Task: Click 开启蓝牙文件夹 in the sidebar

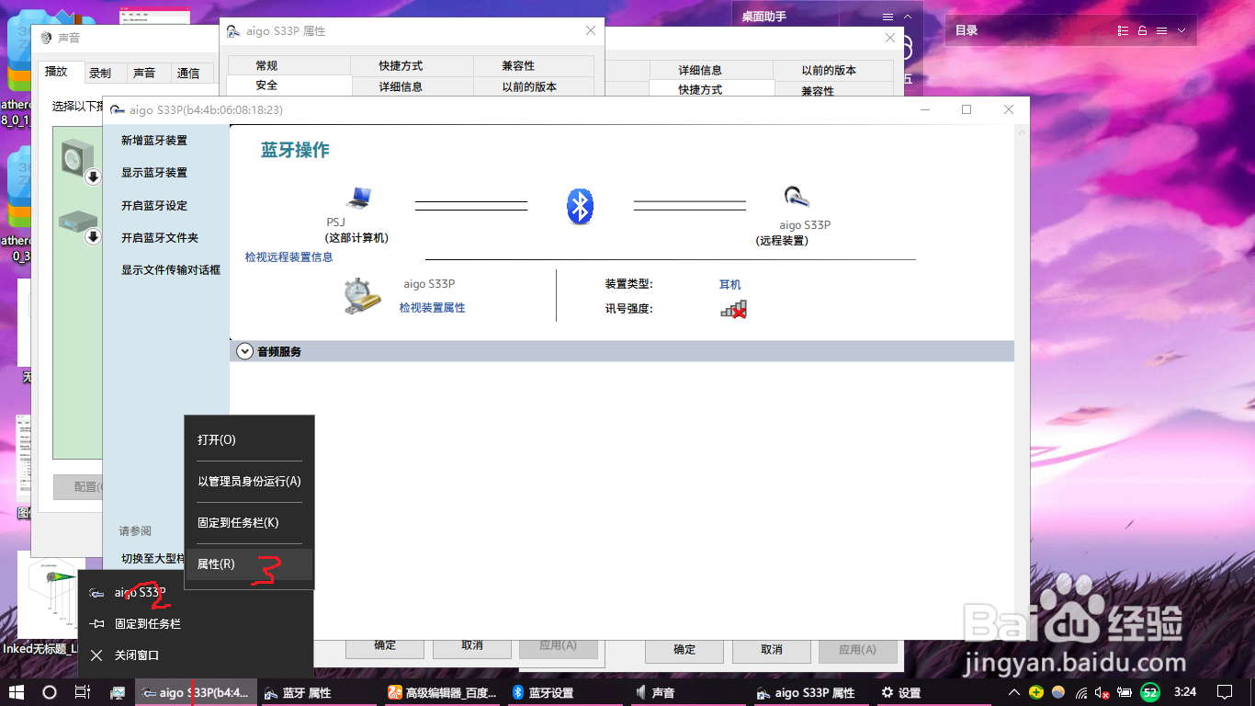Action: pyautogui.click(x=160, y=238)
